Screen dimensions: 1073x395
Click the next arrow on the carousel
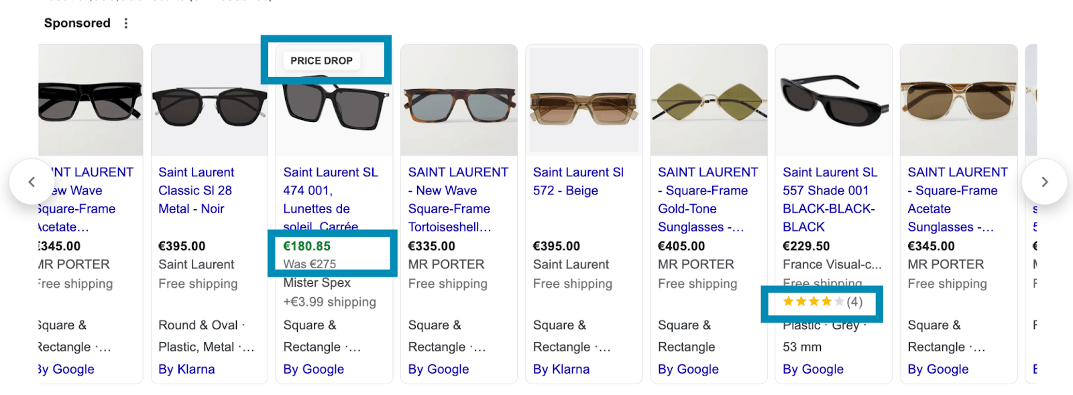coord(1044,182)
